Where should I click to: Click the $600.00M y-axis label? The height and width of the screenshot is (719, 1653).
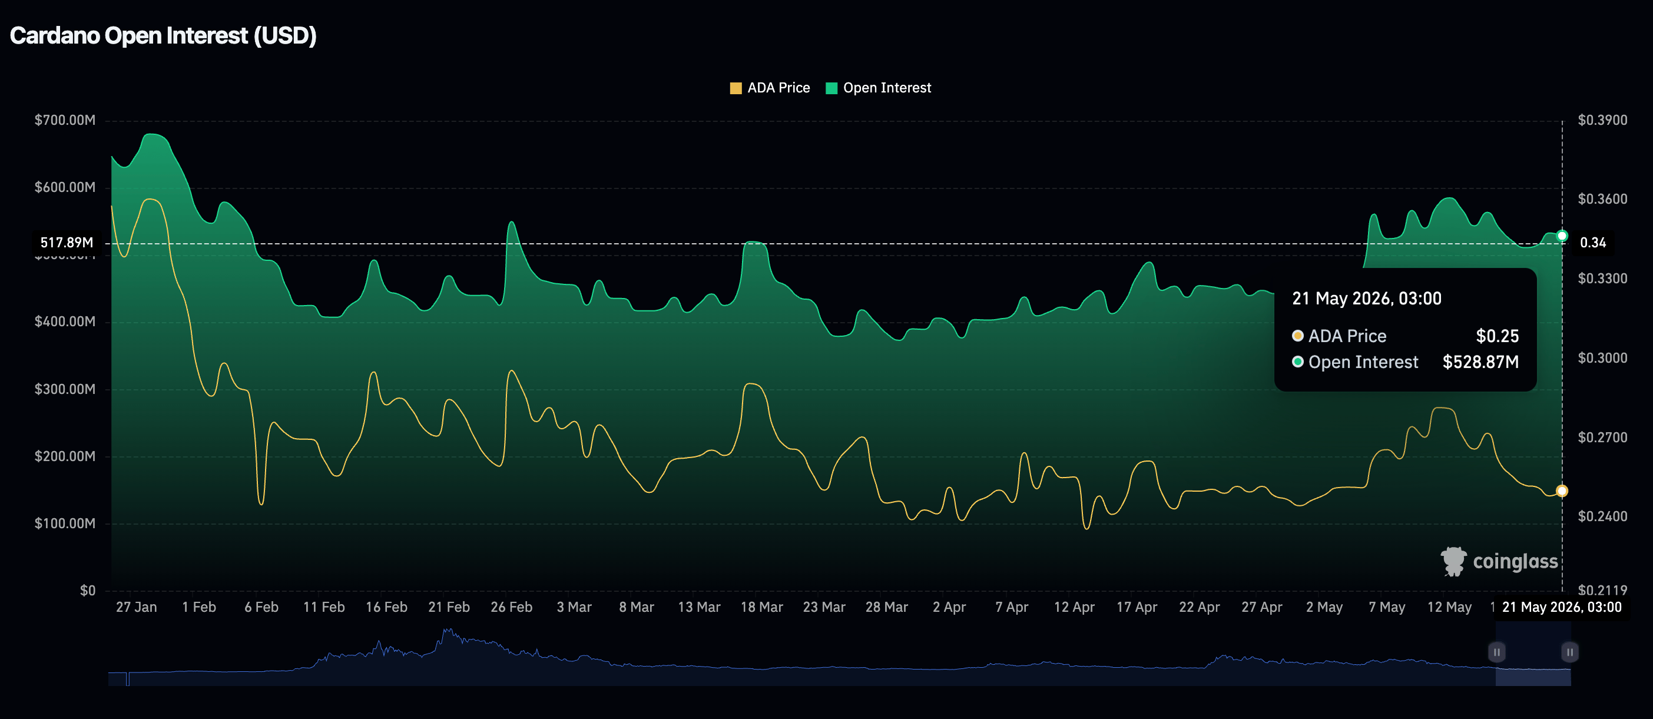[x=65, y=187]
